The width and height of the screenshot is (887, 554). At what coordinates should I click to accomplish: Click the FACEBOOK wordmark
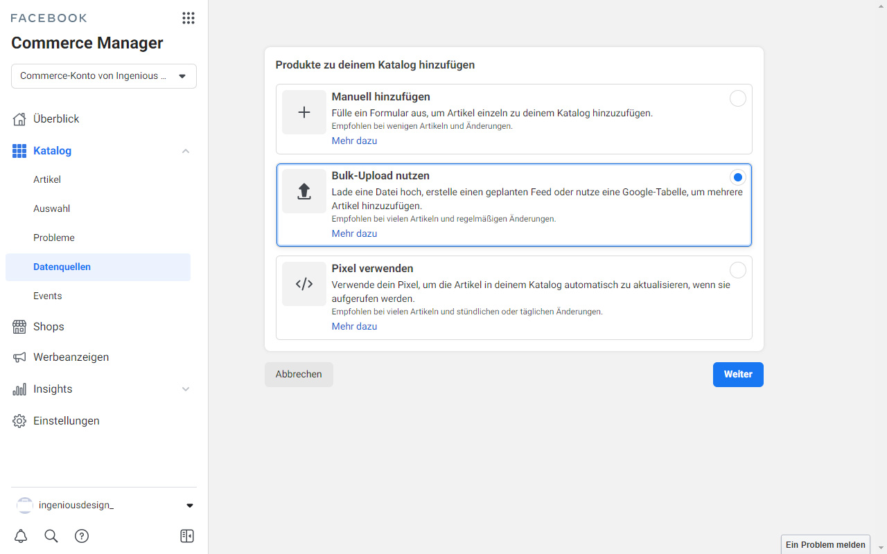(x=49, y=18)
